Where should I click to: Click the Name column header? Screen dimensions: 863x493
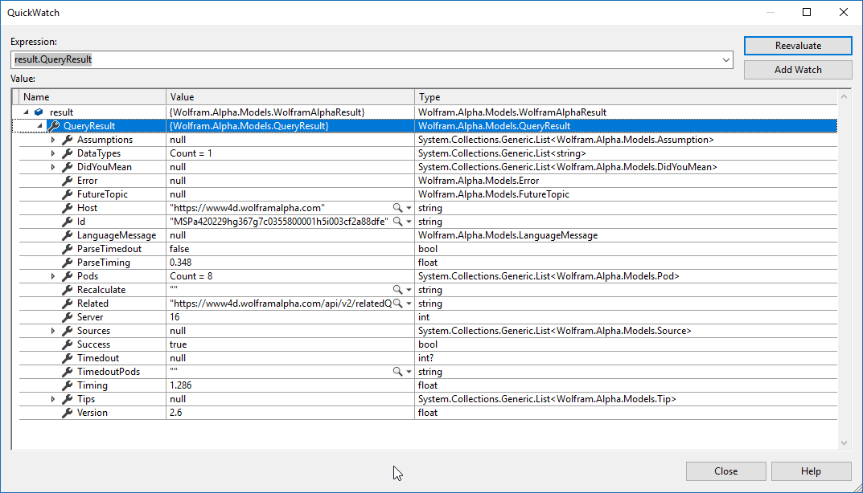point(92,97)
